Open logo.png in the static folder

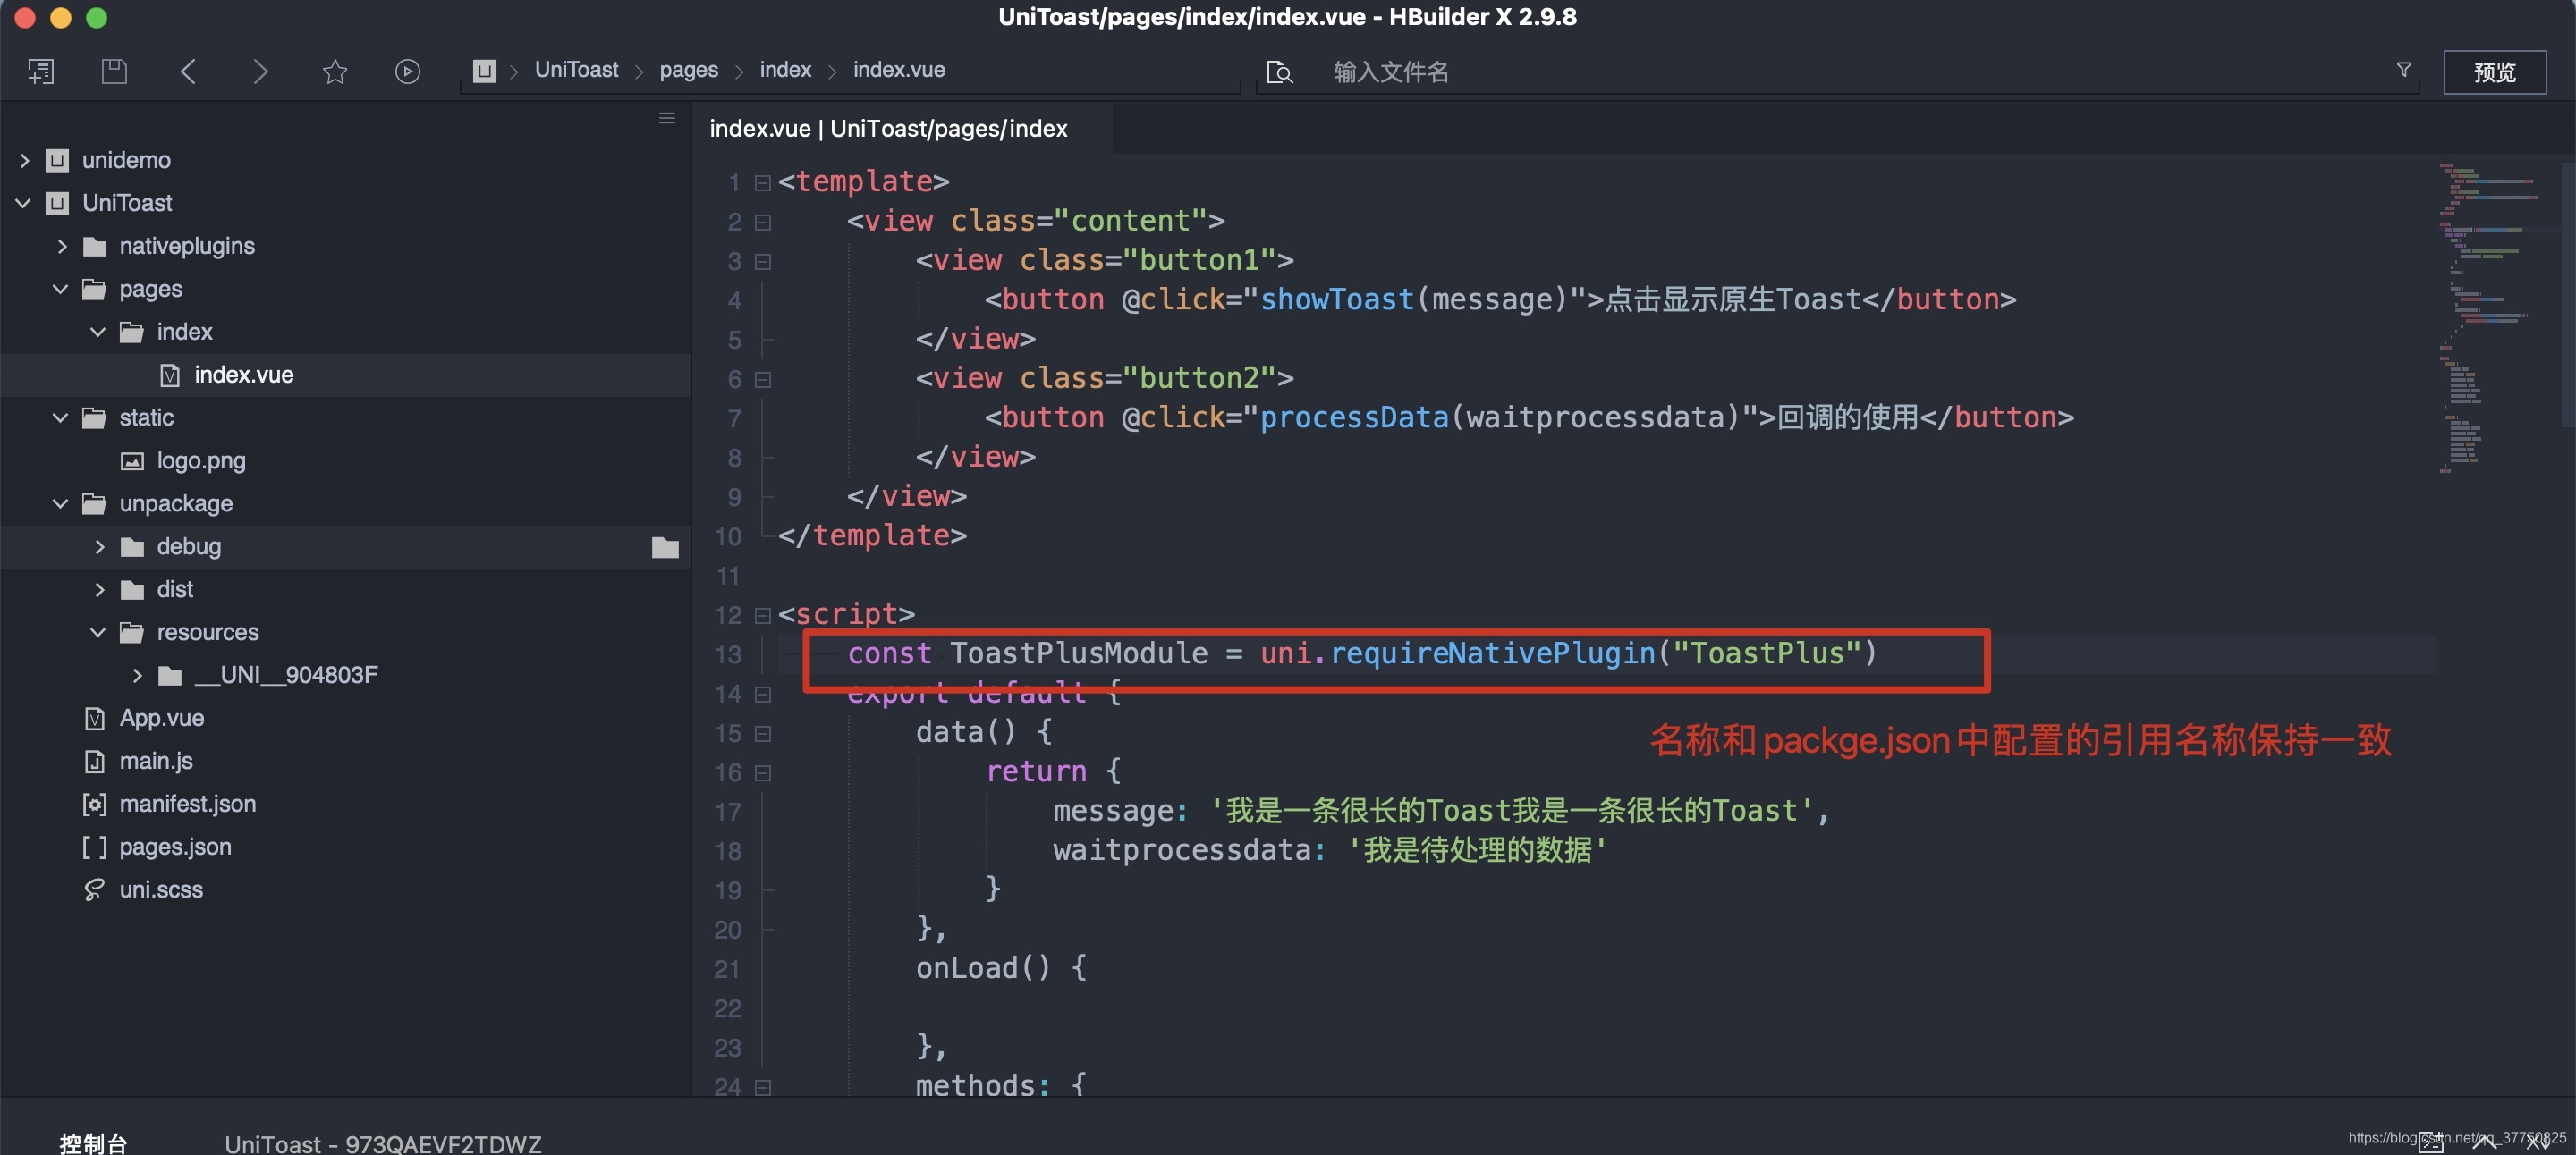201,460
